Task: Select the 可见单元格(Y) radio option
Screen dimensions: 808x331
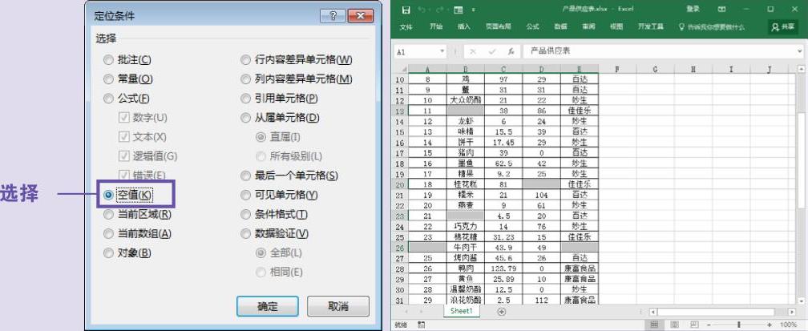Action: 279,195
